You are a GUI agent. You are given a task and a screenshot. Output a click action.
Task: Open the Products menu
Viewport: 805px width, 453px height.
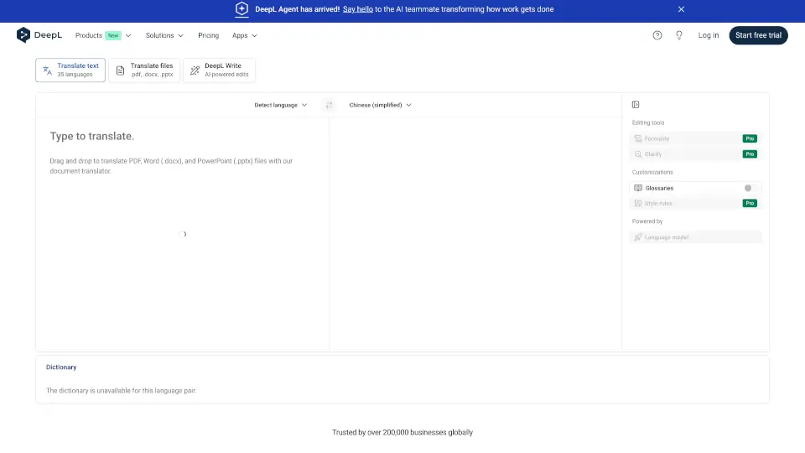pyautogui.click(x=102, y=35)
